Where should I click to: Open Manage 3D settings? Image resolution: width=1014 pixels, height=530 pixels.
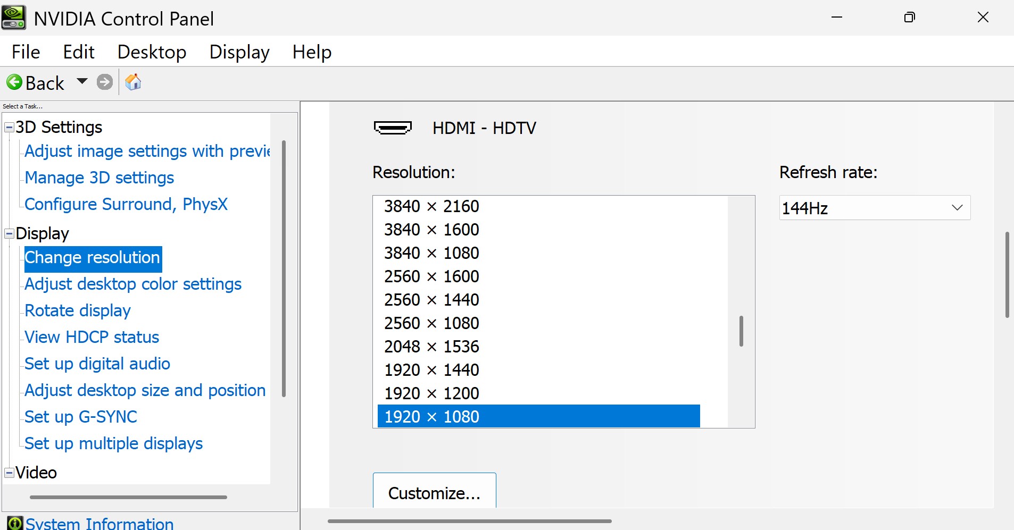(99, 178)
